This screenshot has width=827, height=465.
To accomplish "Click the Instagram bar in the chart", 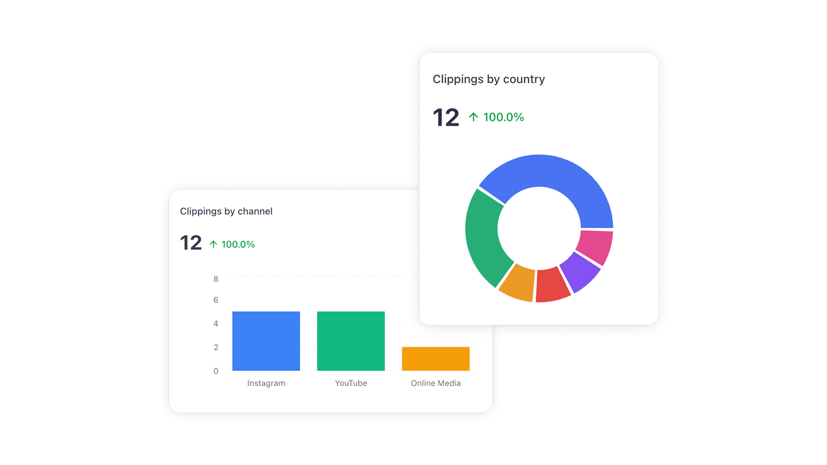I will tap(266, 340).
